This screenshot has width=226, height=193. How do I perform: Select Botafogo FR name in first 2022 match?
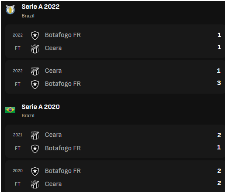click(x=63, y=35)
